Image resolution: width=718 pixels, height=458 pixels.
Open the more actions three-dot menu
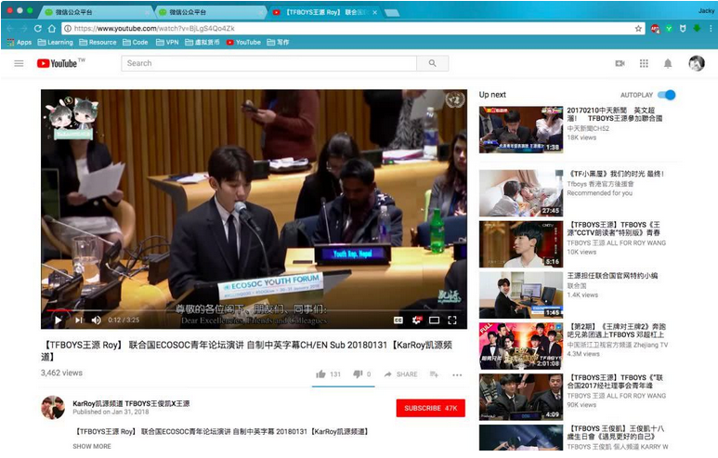click(x=457, y=374)
